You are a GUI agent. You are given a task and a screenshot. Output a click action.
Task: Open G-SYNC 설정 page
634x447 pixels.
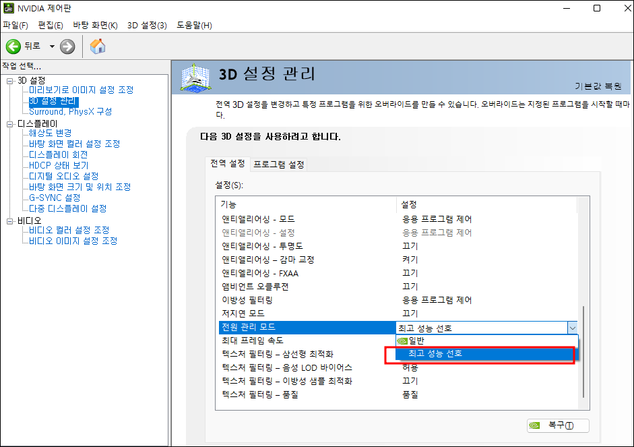click(x=55, y=198)
